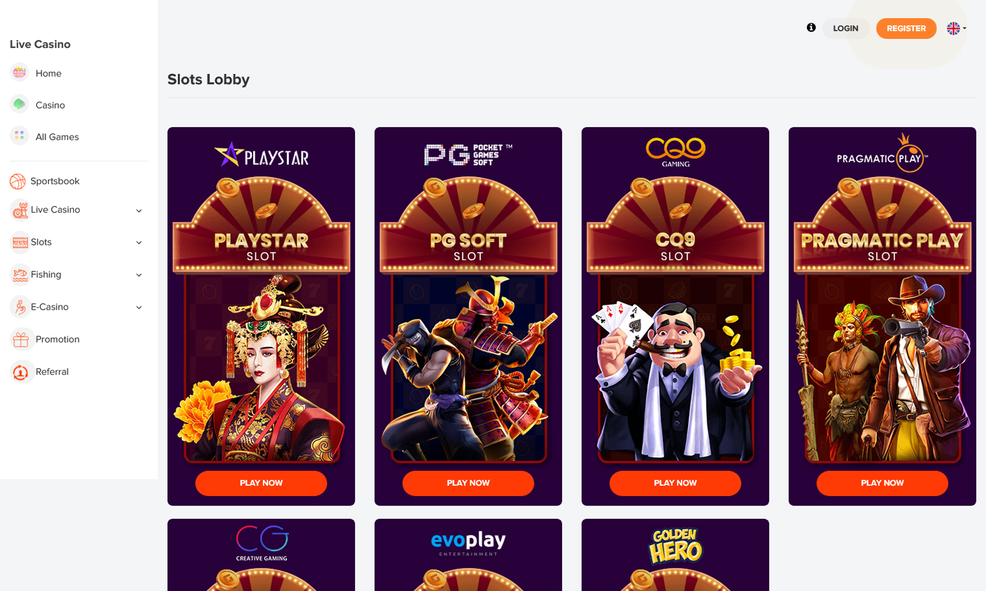Image resolution: width=986 pixels, height=591 pixels.
Task: Click the orange REGISTER button
Action: pyautogui.click(x=906, y=28)
